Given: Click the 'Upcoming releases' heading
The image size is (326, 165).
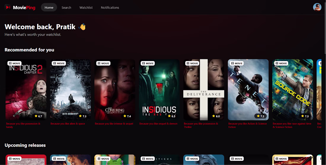Looking at the screenshot, I should [x=25, y=145].
